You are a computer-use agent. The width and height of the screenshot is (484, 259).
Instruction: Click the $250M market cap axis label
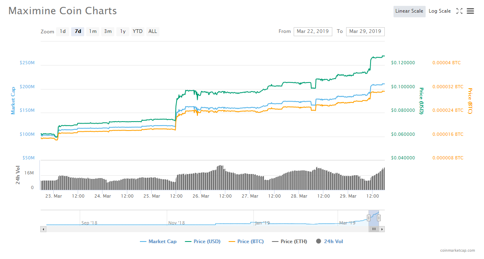click(x=27, y=63)
